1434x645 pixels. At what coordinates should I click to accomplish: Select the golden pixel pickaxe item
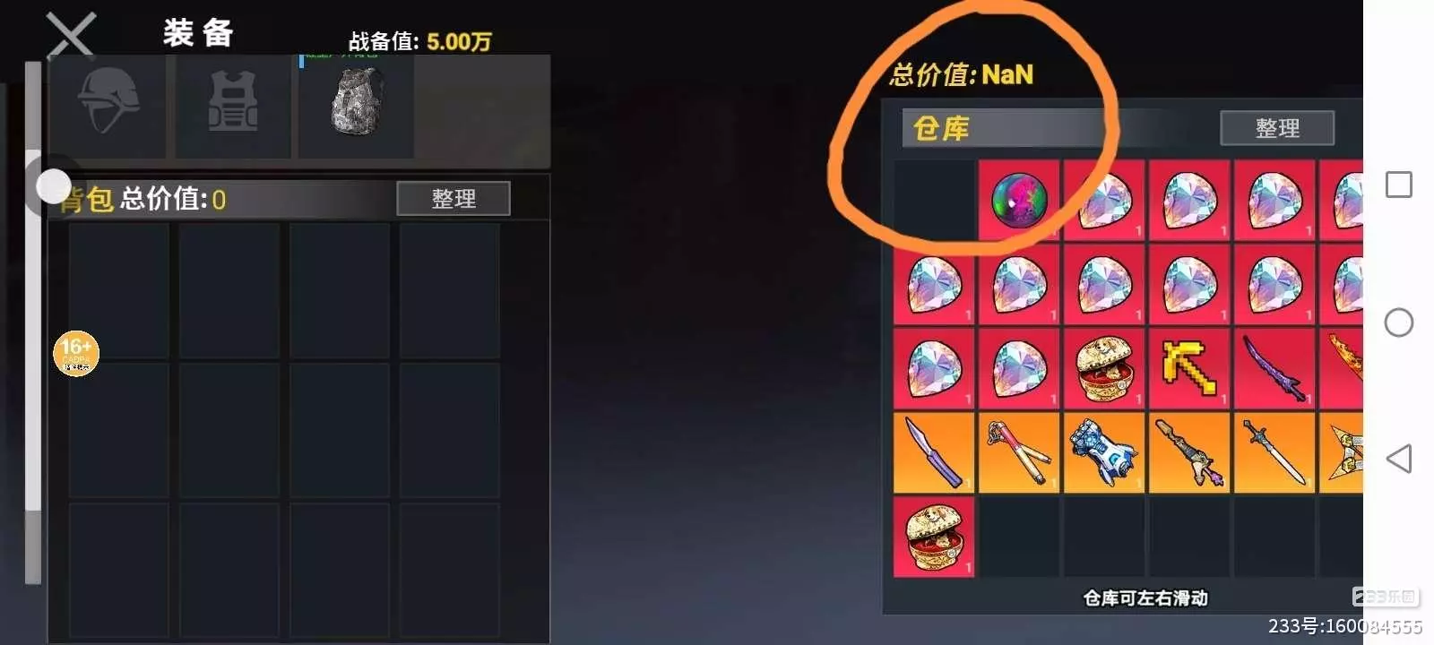[x=1189, y=368]
